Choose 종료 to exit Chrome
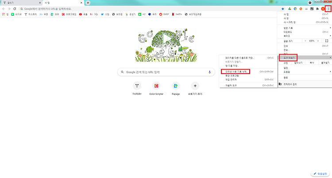This screenshot has height=178, width=332. point(304,78)
